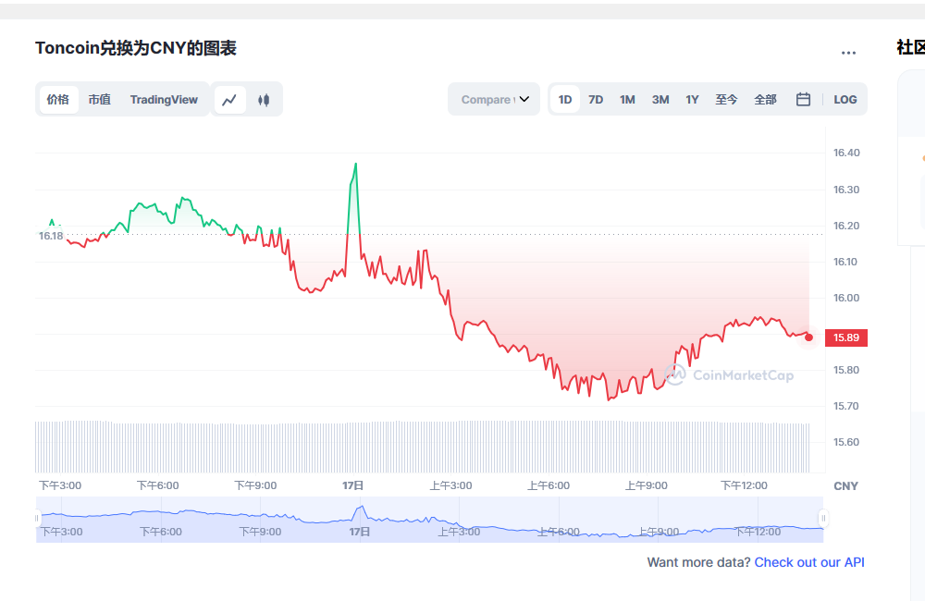This screenshot has width=925, height=601.
Task: Select 1D time range
Action: point(565,99)
